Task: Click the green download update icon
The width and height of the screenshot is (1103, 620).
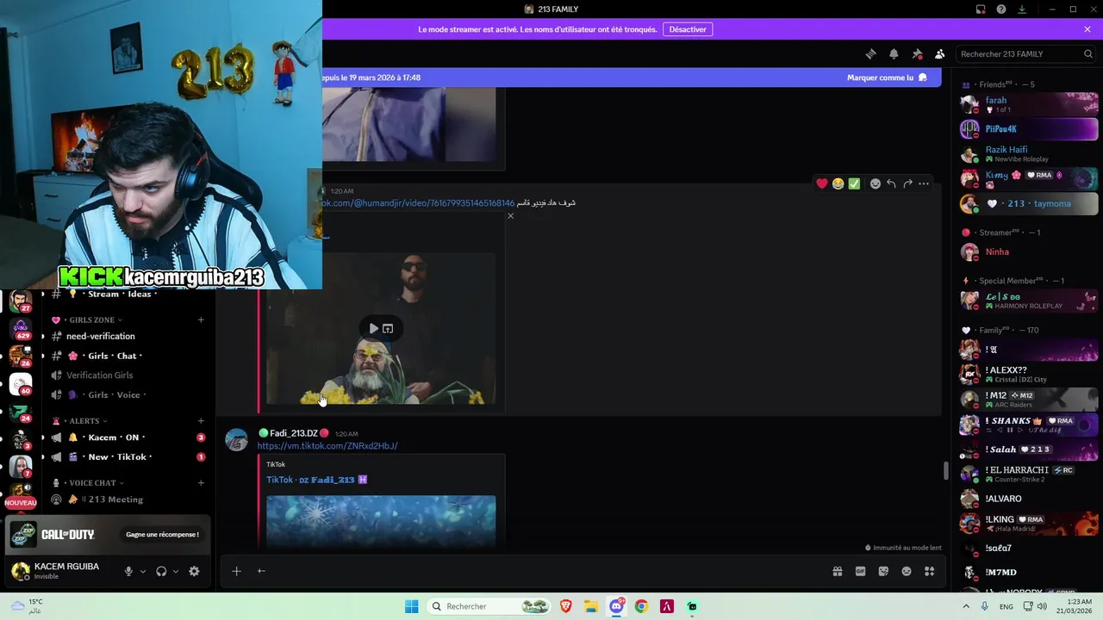Action: 1022,9
